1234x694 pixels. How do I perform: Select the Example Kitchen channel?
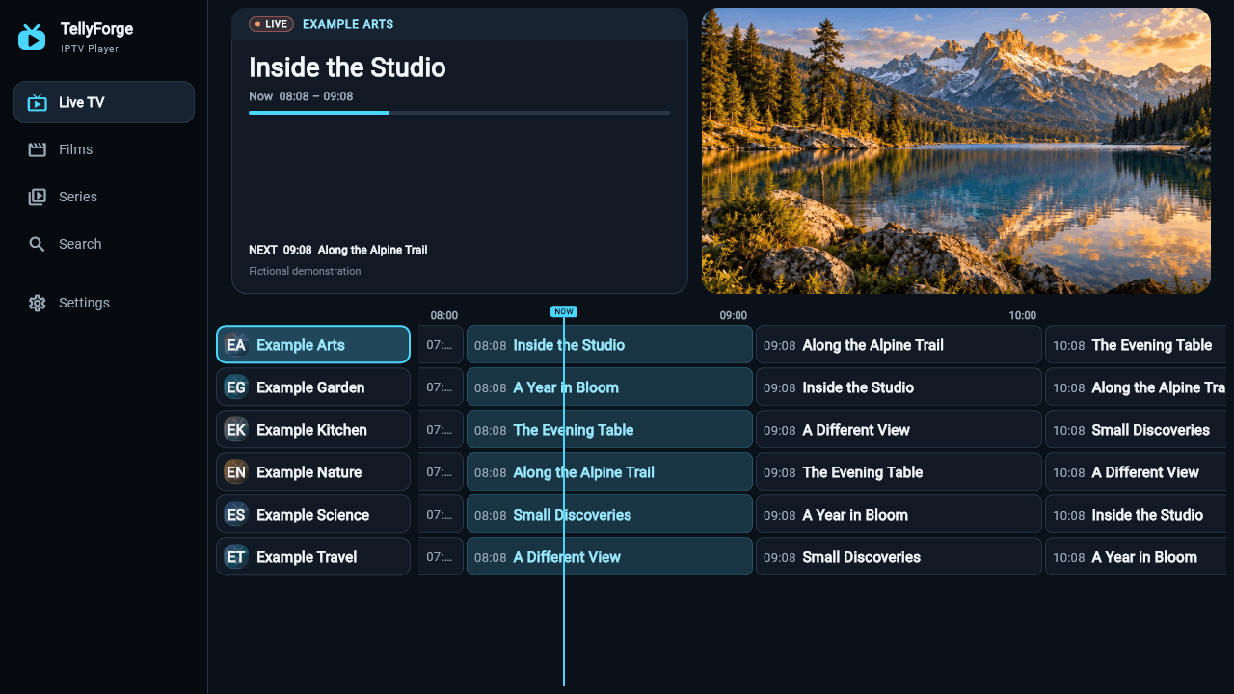tap(313, 430)
